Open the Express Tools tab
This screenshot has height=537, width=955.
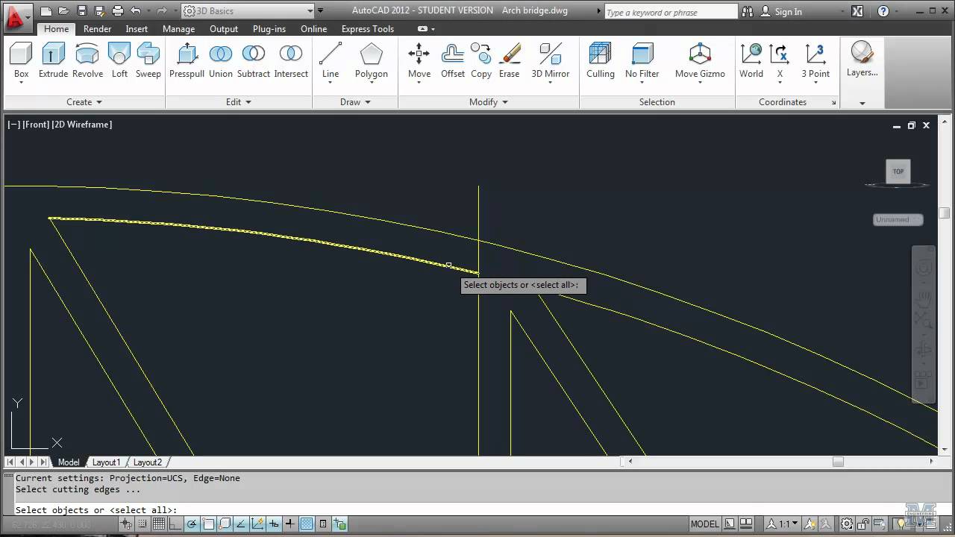pyautogui.click(x=367, y=28)
